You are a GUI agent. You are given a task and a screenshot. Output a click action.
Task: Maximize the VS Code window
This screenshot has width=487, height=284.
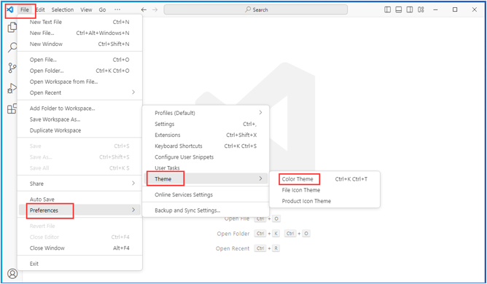455,9
